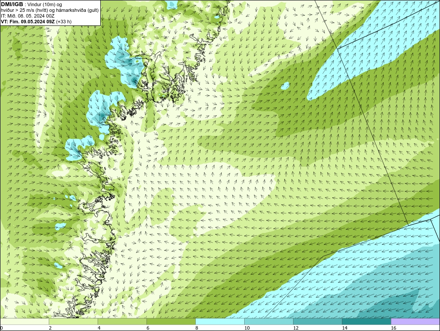
Task: Click the 'IT: Mið. 08. 05. 2024 00Z' line
Action: coord(27,16)
